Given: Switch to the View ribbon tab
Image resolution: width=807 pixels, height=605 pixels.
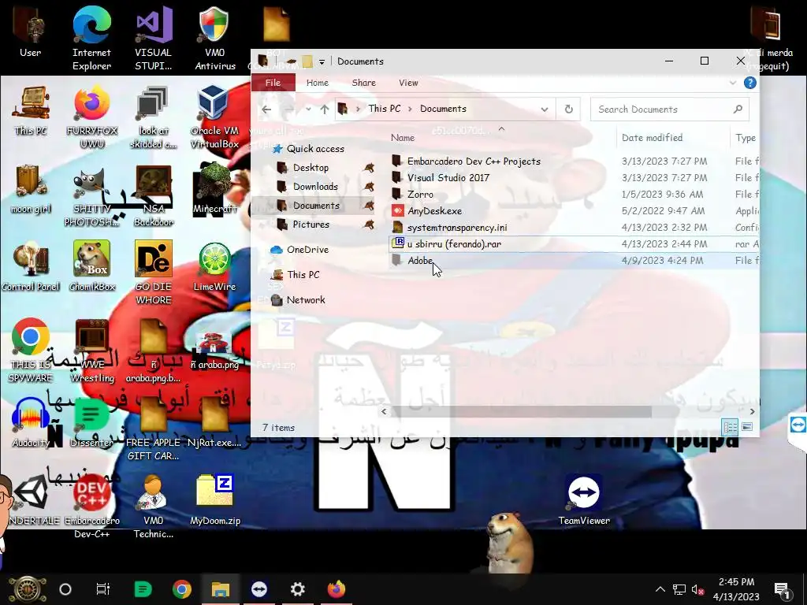Looking at the screenshot, I should 408,83.
